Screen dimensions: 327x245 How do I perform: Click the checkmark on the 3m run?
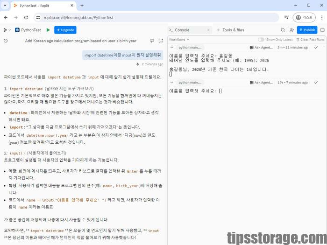click(316, 48)
